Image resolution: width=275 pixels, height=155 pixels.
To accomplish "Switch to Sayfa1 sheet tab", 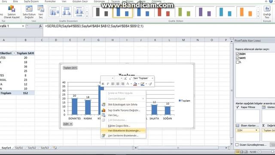I will click(x=19, y=148).
